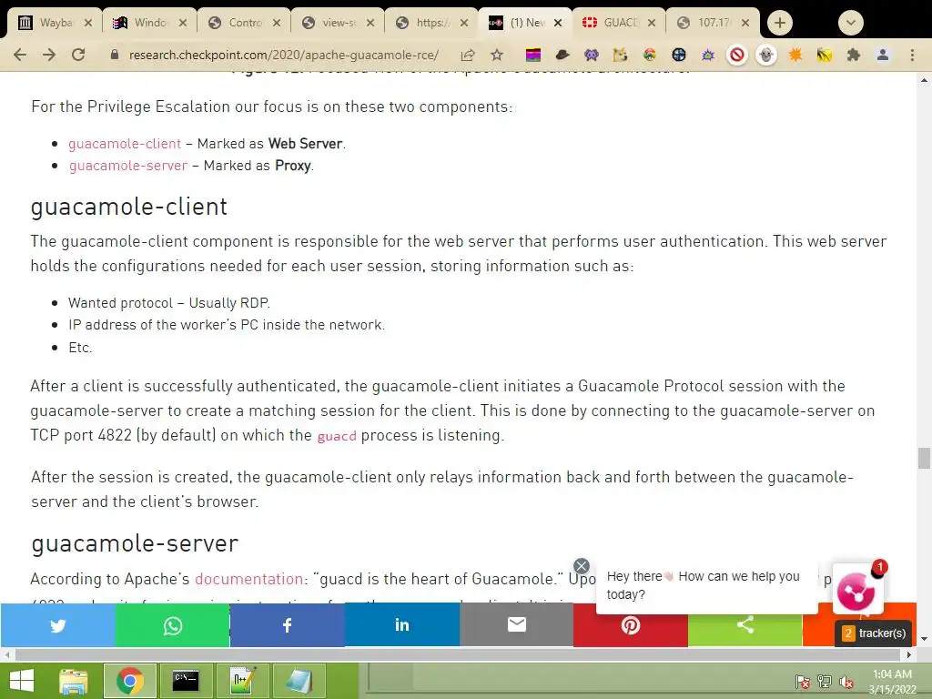Open the yellow square extension
This screenshot has height=699, width=932.
tap(825, 56)
